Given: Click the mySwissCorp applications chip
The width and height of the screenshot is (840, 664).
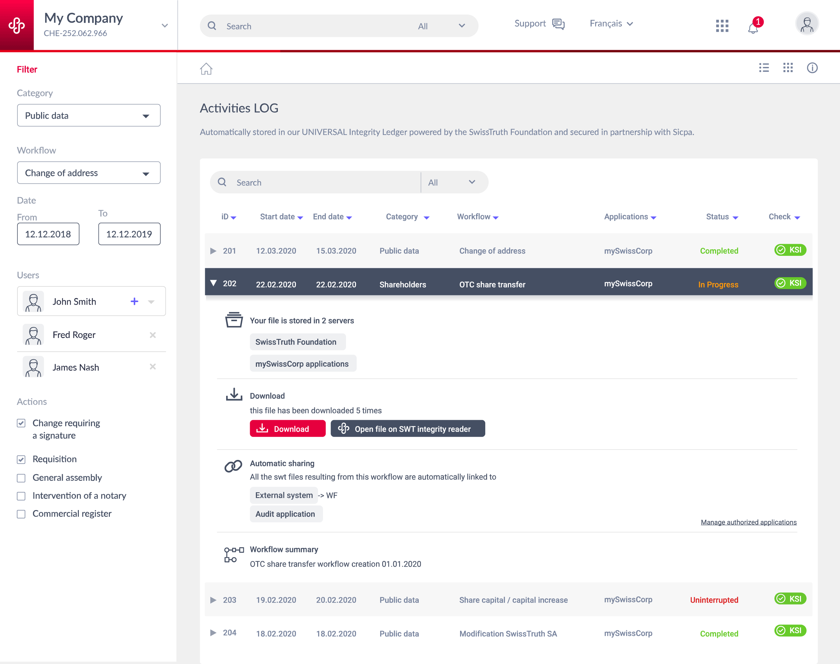Looking at the screenshot, I should tap(303, 364).
